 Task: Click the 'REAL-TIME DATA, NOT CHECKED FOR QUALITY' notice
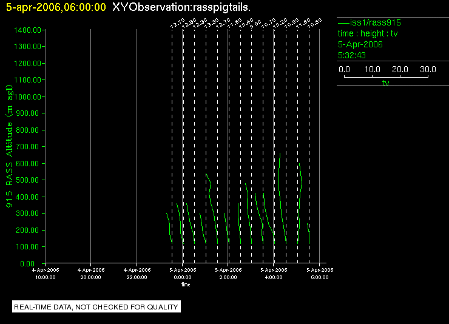tap(96, 307)
